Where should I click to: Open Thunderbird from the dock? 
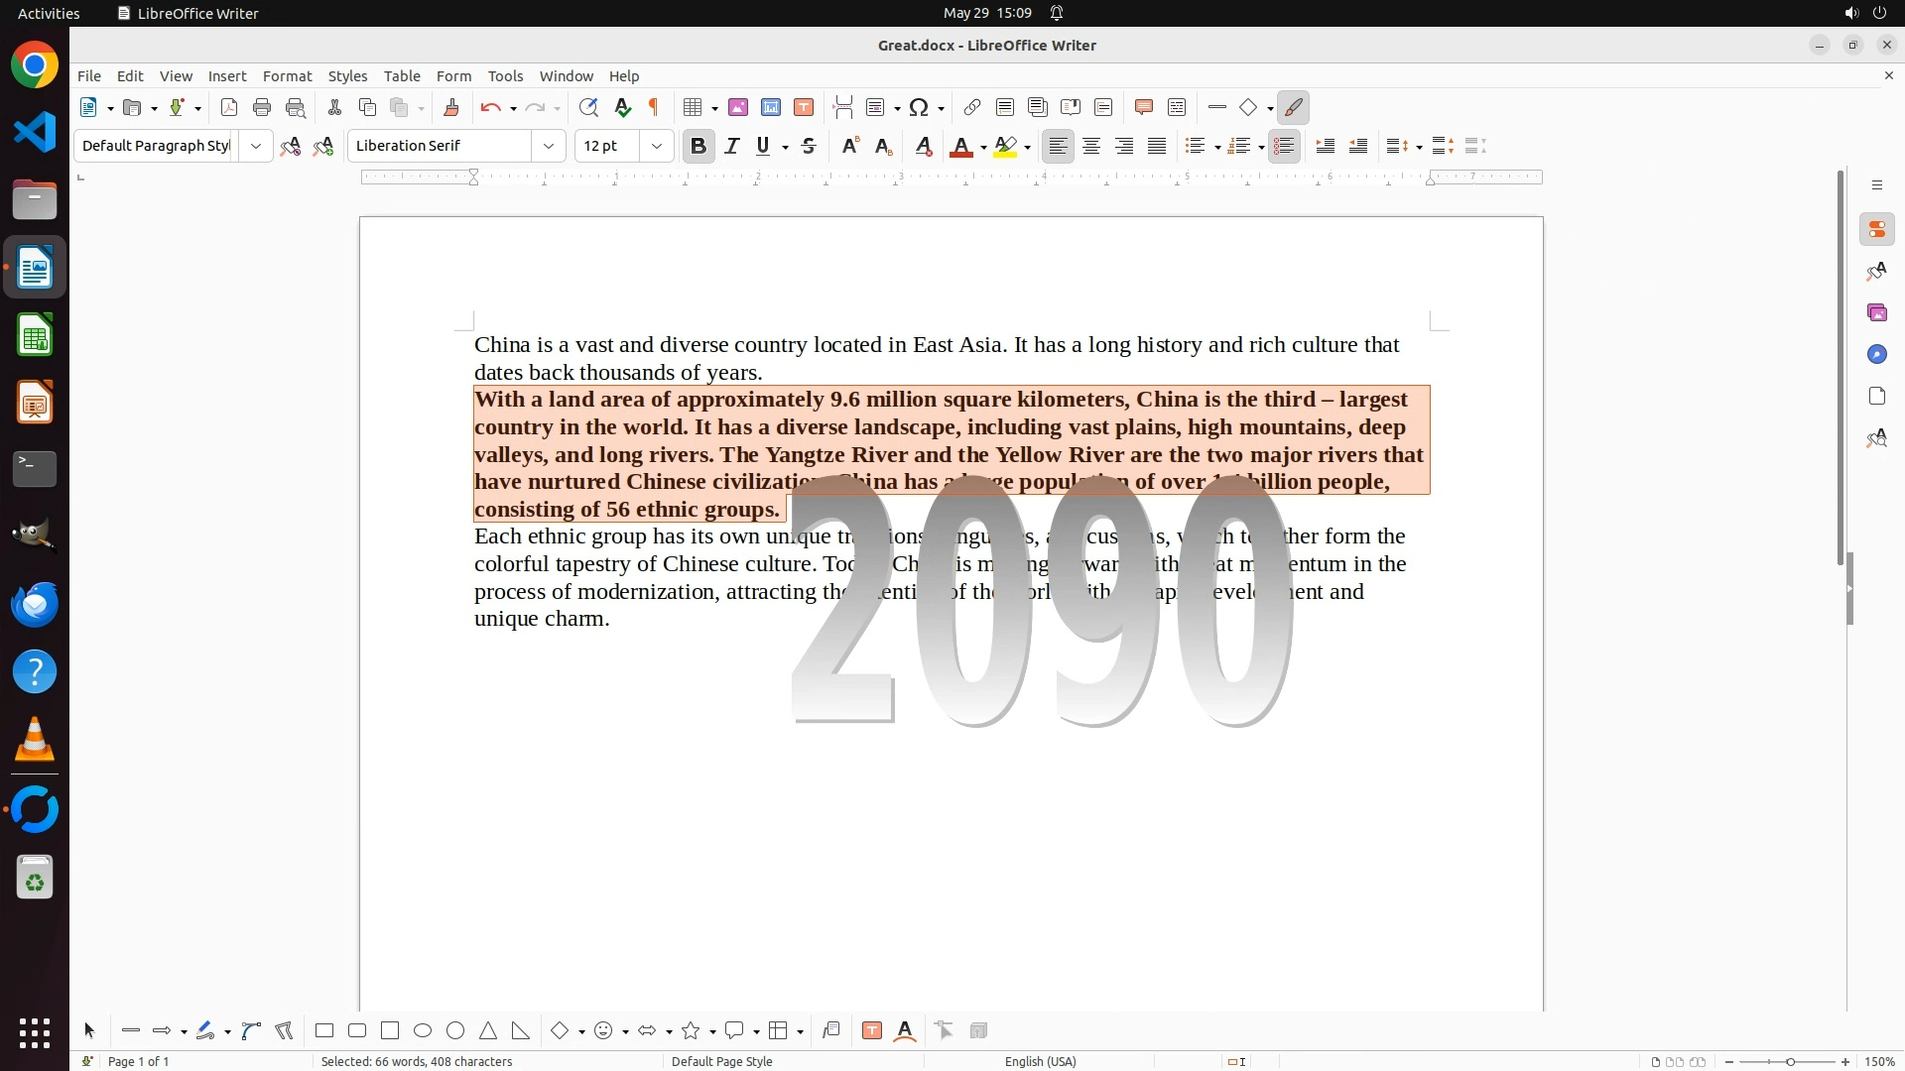click(x=35, y=604)
